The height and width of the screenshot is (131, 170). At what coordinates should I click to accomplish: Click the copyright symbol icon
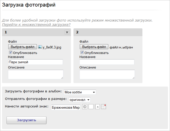pyautogui.click(x=85, y=107)
